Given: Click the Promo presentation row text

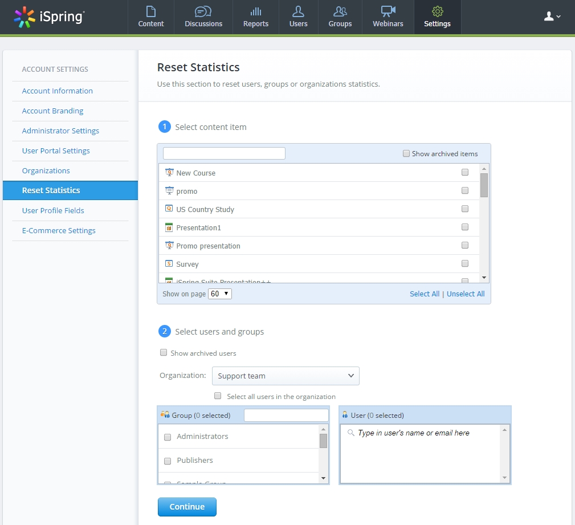Looking at the screenshot, I should tap(209, 246).
